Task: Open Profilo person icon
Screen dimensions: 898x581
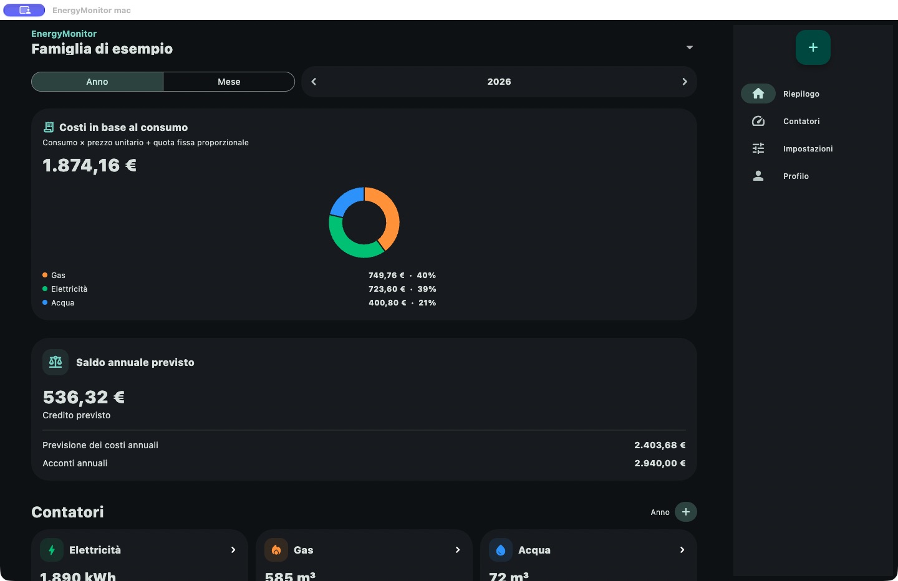Action: 758,176
